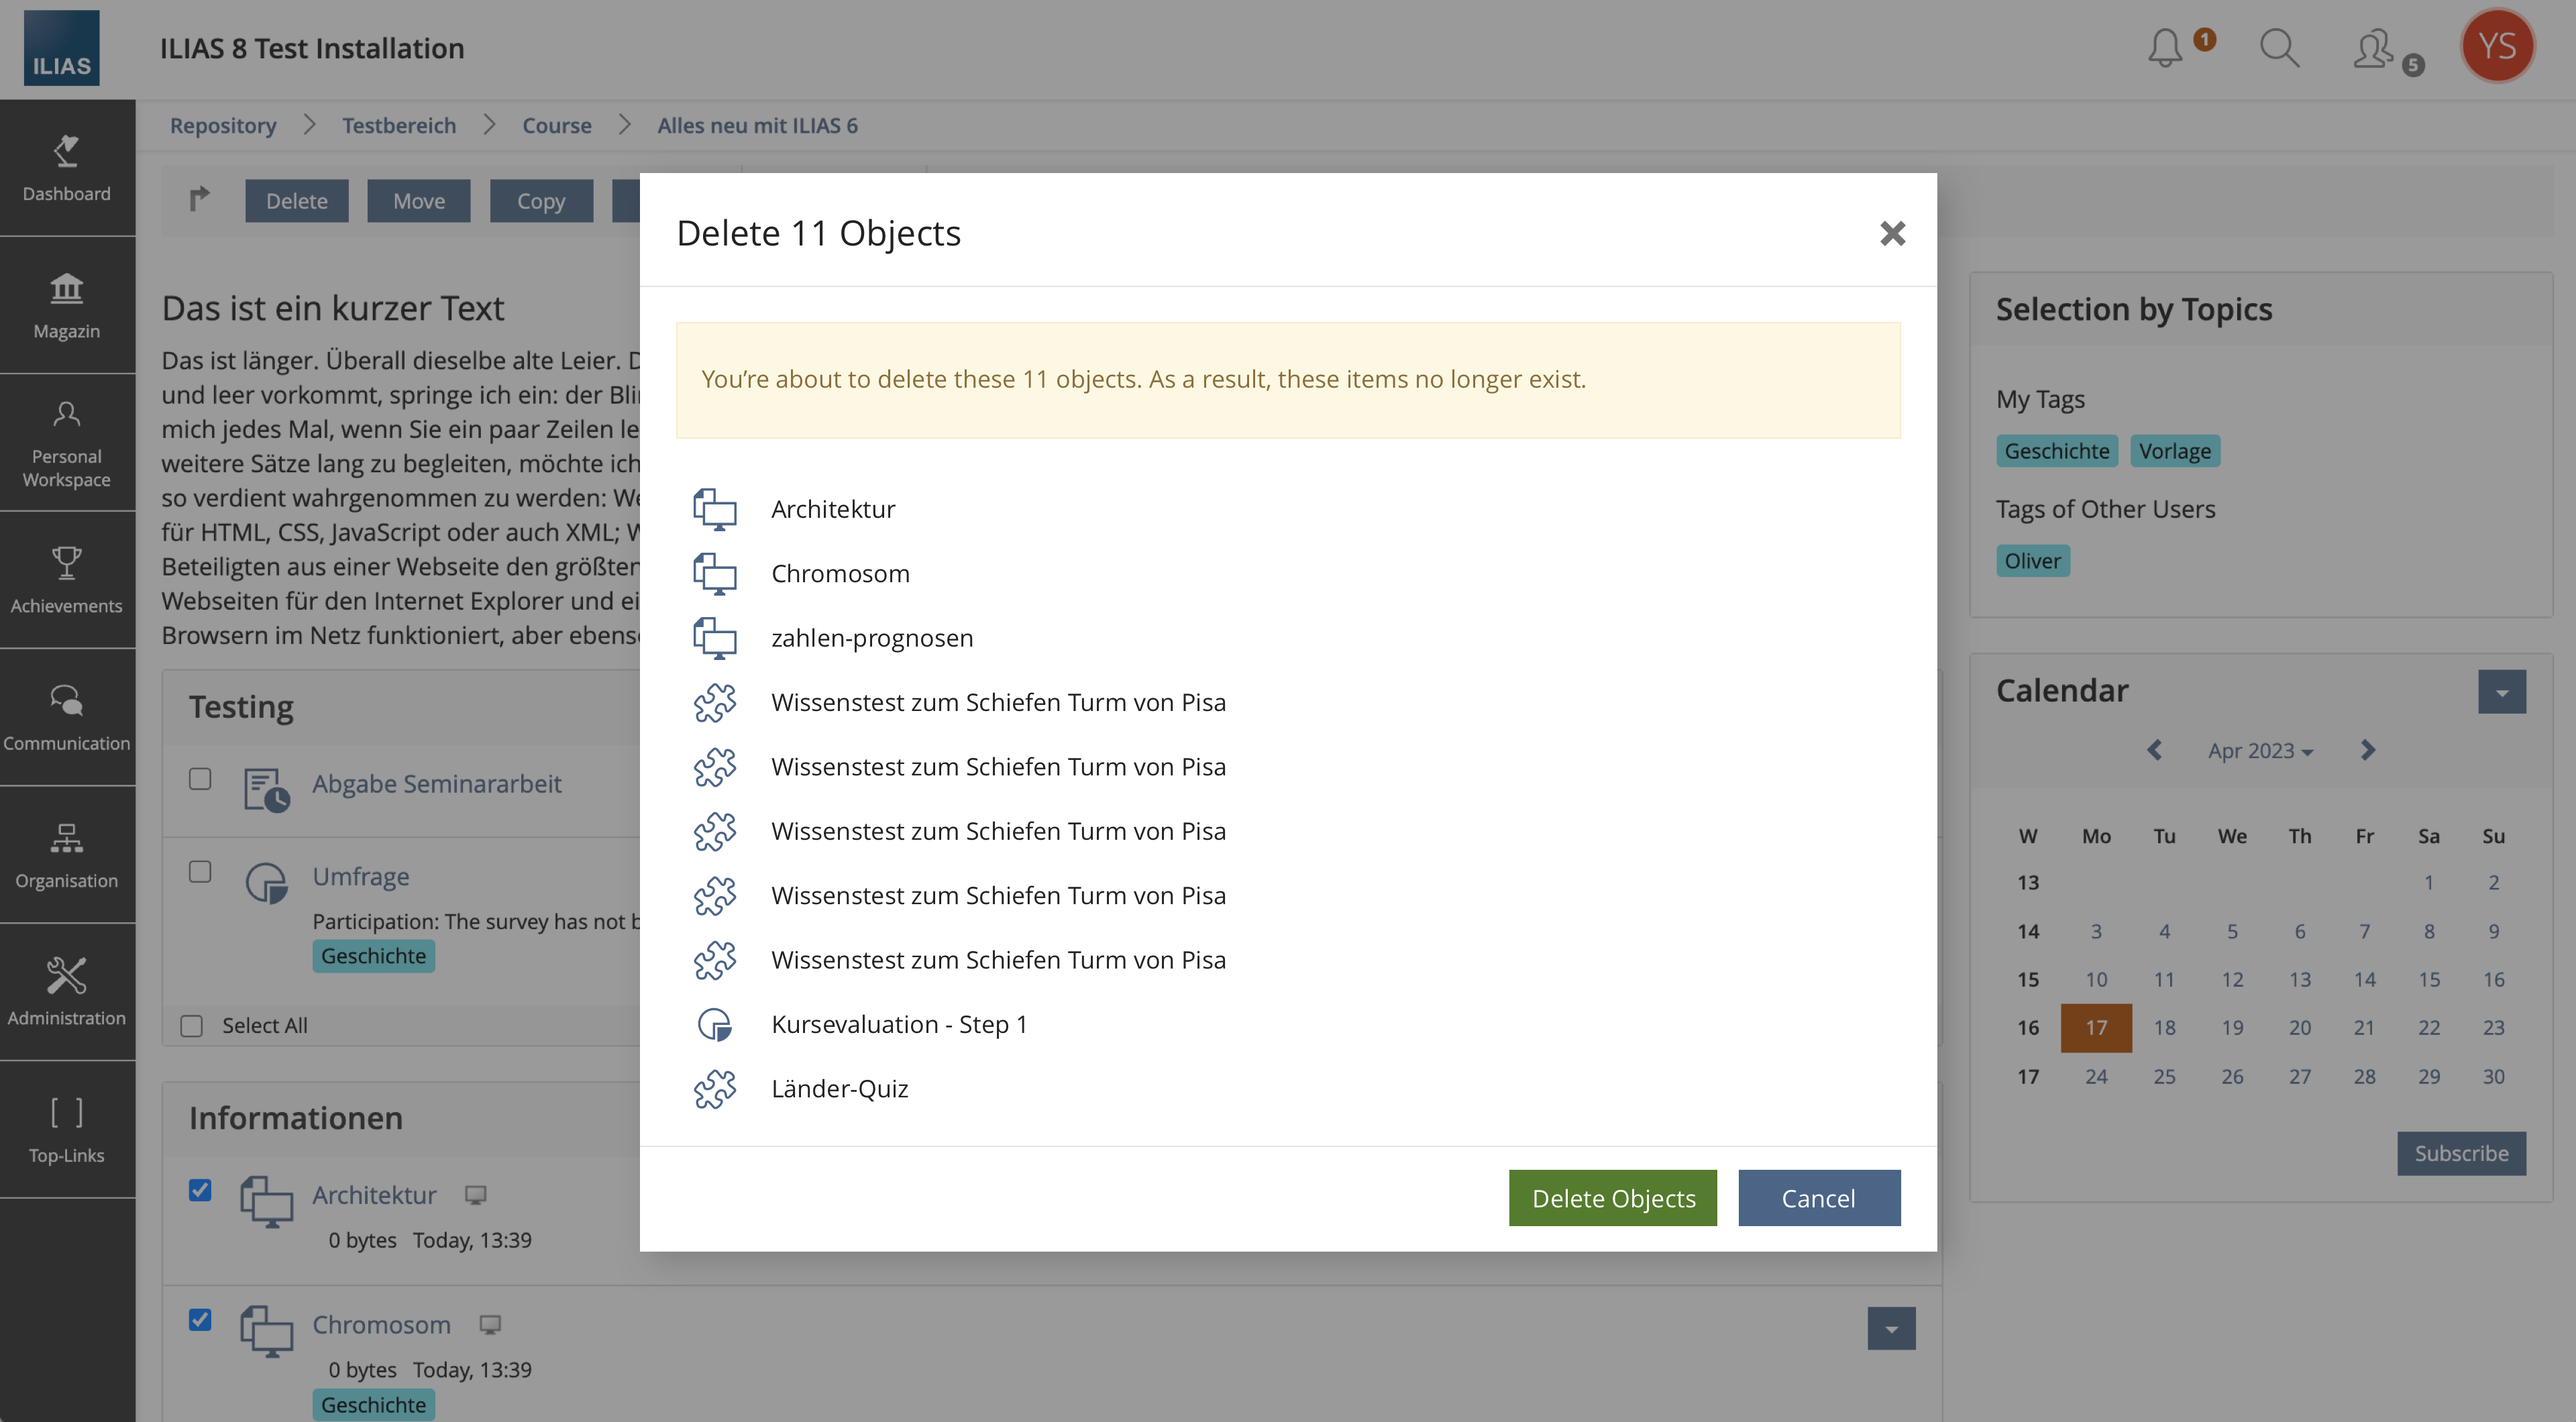Go to Repository breadcrumb
2576x1422 pixels.
point(222,126)
